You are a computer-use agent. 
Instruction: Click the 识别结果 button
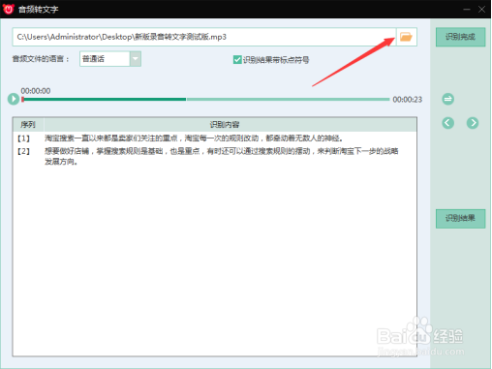[x=460, y=219]
